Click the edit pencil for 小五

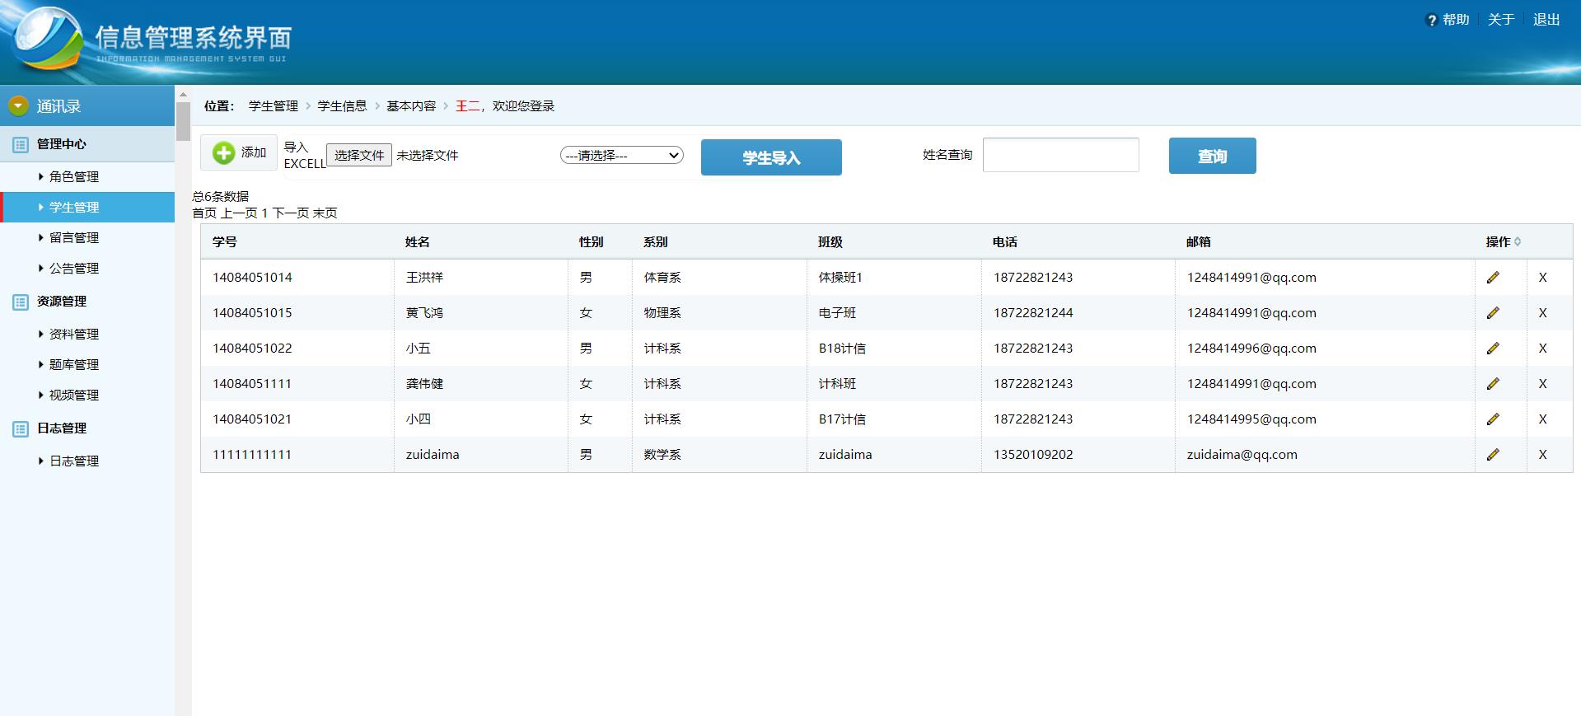pyautogui.click(x=1492, y=349)
